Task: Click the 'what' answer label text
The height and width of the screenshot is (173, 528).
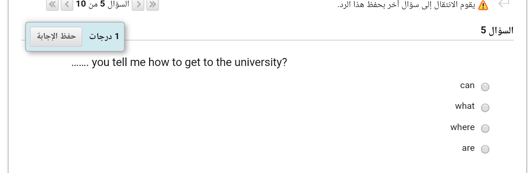Action: coord(465,106)
